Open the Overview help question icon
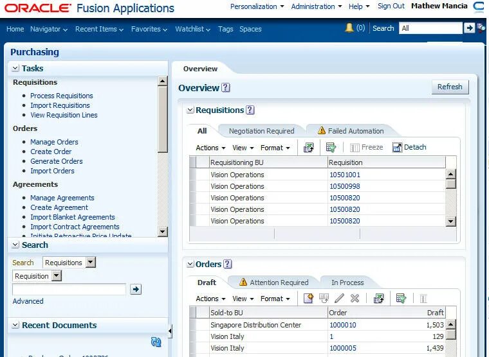Viewport: 489px width, 357px height. point(225,88)
